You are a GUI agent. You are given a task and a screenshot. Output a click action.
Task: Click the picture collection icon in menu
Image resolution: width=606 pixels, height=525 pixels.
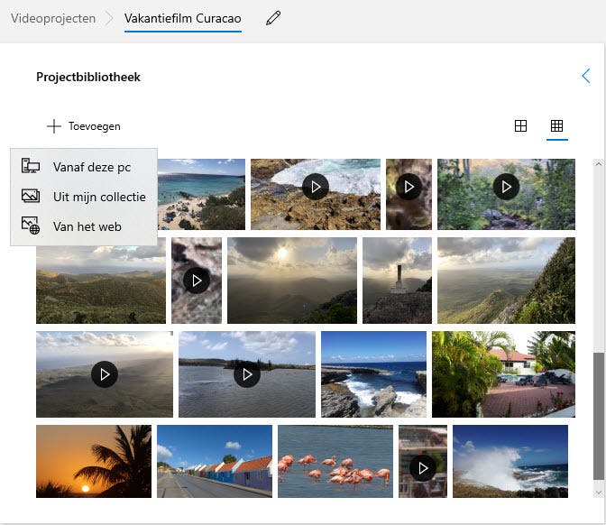31,197
